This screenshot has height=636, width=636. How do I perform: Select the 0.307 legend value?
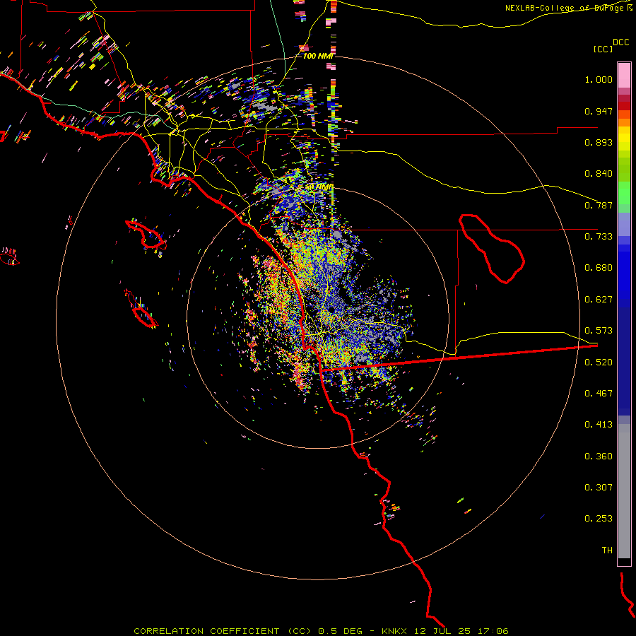tap(599, 488)
